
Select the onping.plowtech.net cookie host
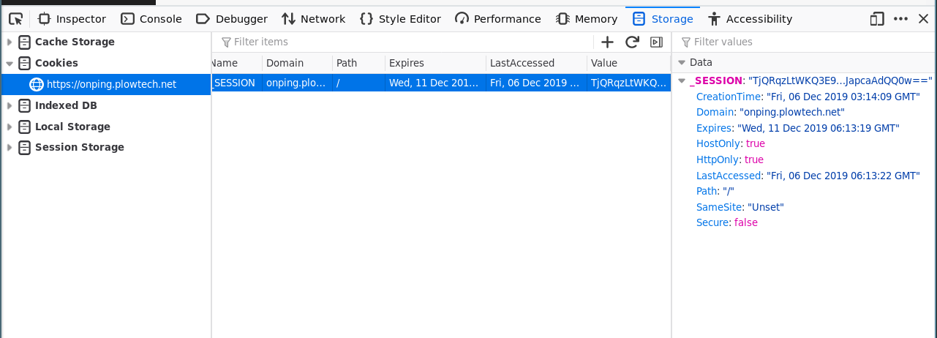(111, 85)
